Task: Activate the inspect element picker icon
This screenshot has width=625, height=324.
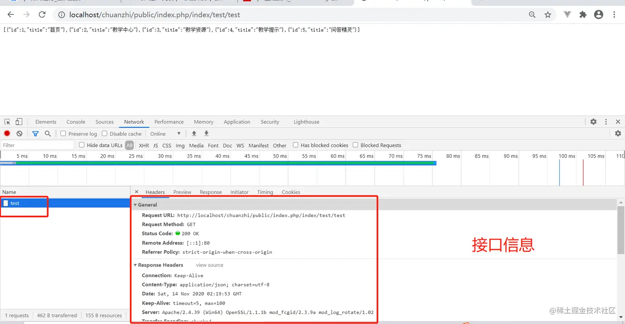Action: click(x=7, y=122)
